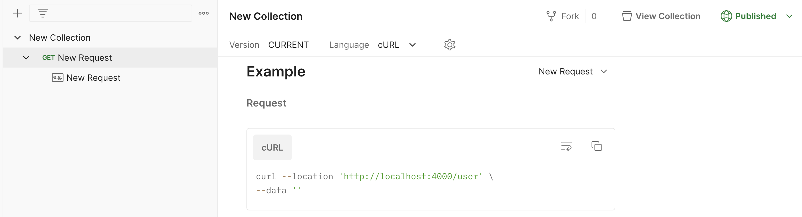This screenshot has height=217, width=802.
Task: Click the filter icon in the sidebar search
Action: click(x=43, y=13)
